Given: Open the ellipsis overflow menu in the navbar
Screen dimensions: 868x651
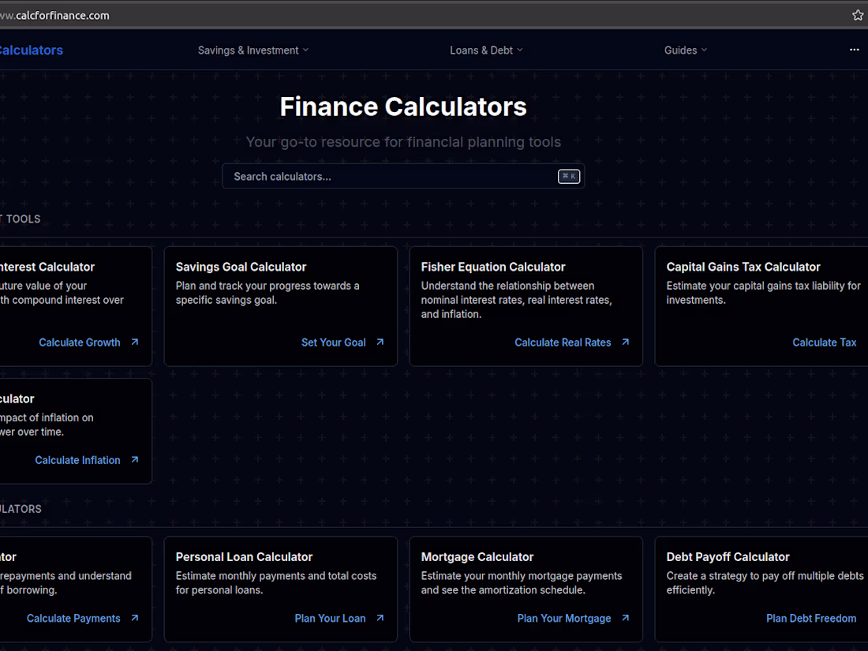Looking at the screenshot, I should coord(855,50).
